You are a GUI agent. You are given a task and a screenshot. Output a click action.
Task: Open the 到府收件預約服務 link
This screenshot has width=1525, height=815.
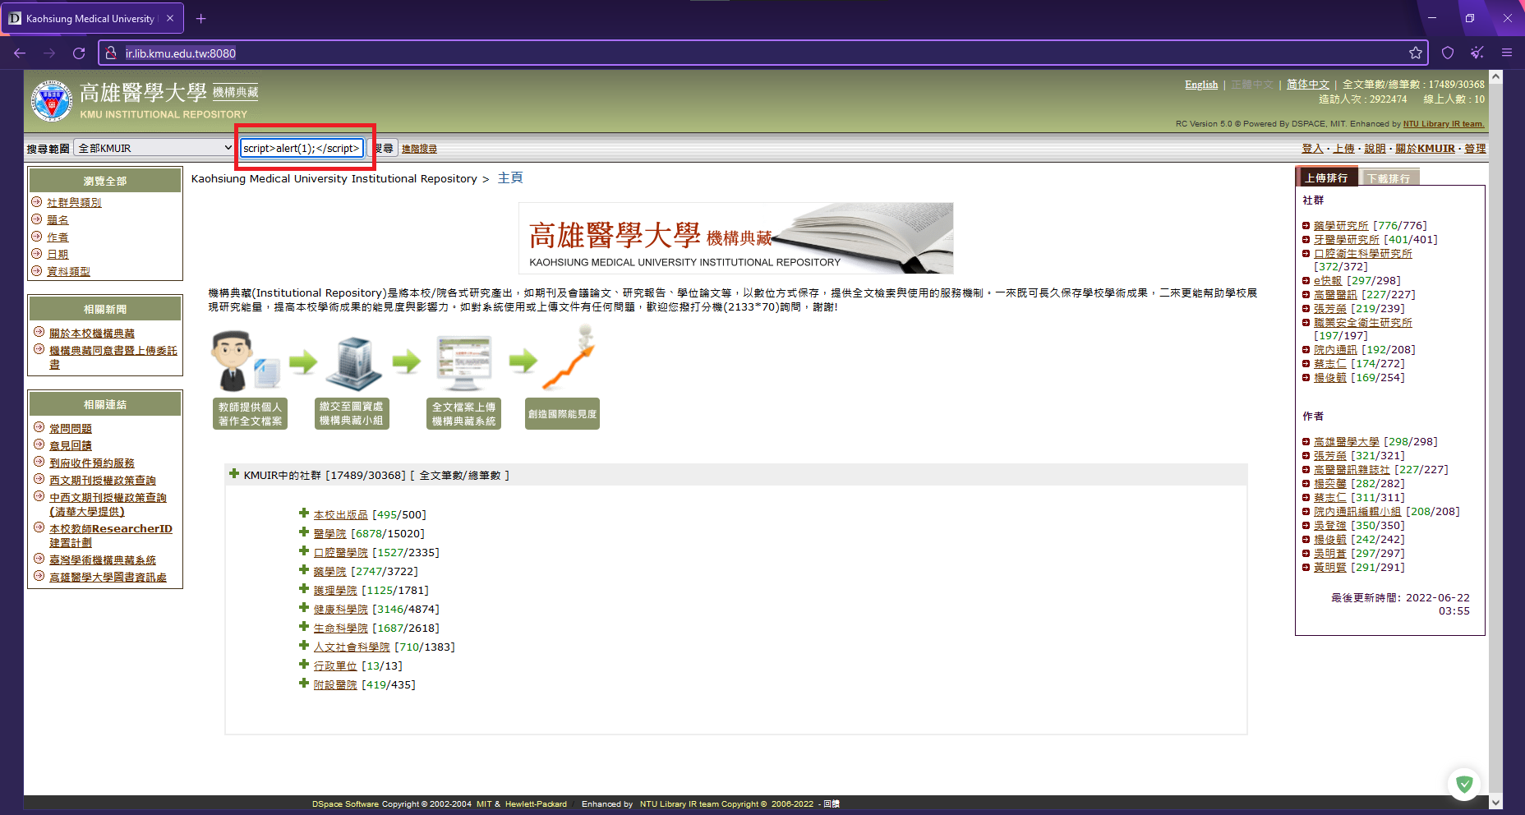coord(92,463)
